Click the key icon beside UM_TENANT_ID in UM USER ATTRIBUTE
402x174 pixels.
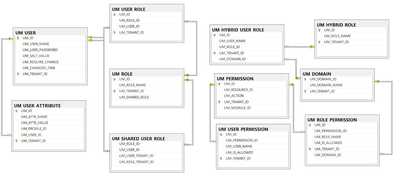click(16, 141)
